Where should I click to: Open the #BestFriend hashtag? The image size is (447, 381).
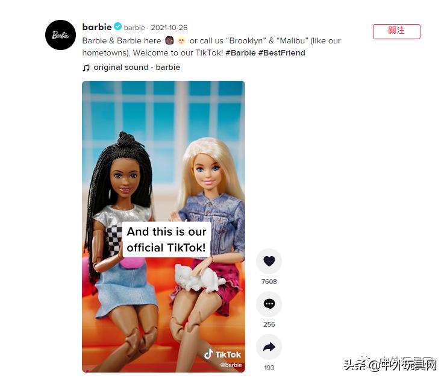(282, 53)
